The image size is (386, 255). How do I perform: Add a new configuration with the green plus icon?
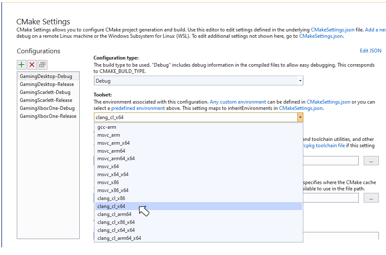pyautogui.click(x=21, y=65)
